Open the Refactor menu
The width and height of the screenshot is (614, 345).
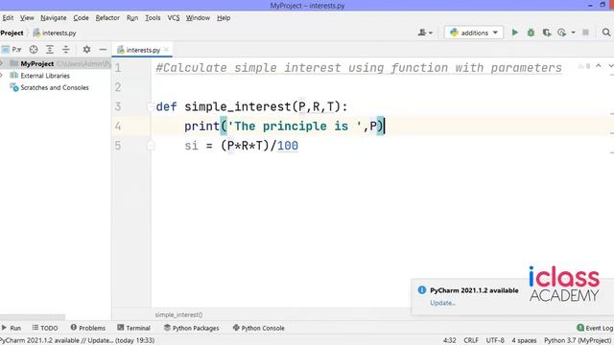click(107, 18)
